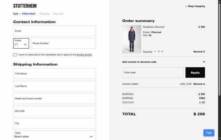
Task: Click the Stutterheim logo
Action: tap(25, 6)
